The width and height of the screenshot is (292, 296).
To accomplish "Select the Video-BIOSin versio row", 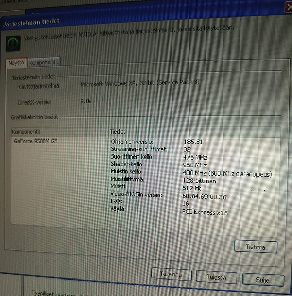I will click(x=168, y=196).
